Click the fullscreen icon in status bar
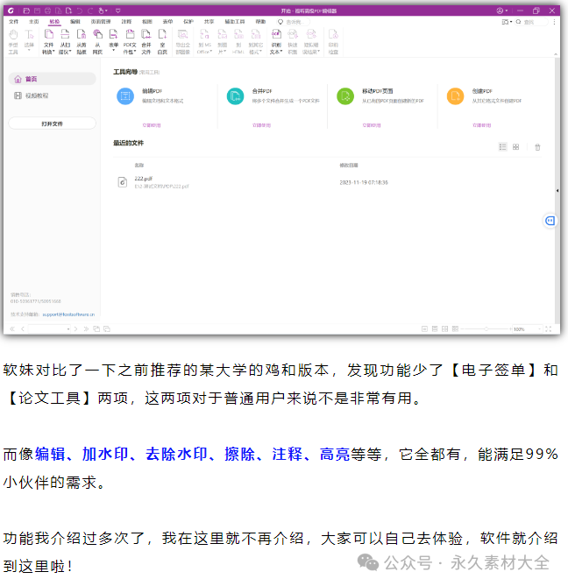Image resolution: width=568 pixels, height=586 pixels. click(548, 328)
